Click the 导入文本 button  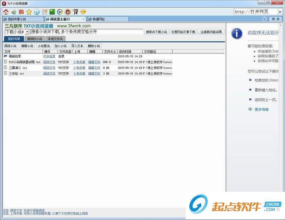point(77,46)
